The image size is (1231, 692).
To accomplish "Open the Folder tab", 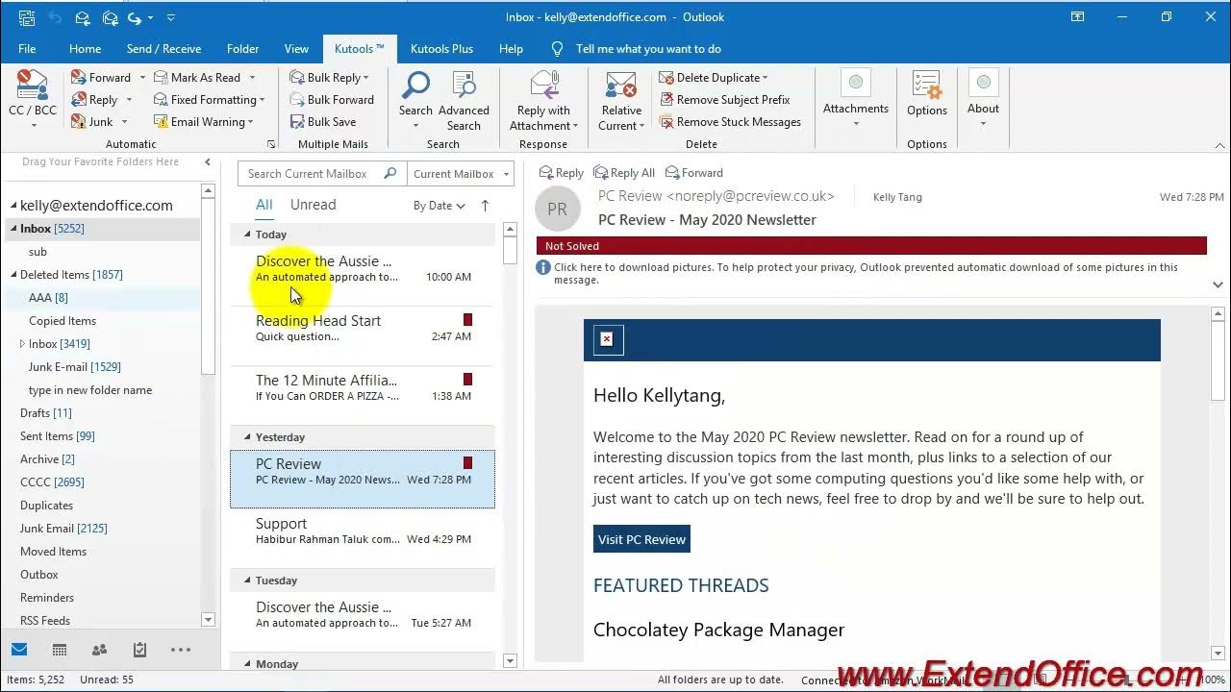I will 242,49.
